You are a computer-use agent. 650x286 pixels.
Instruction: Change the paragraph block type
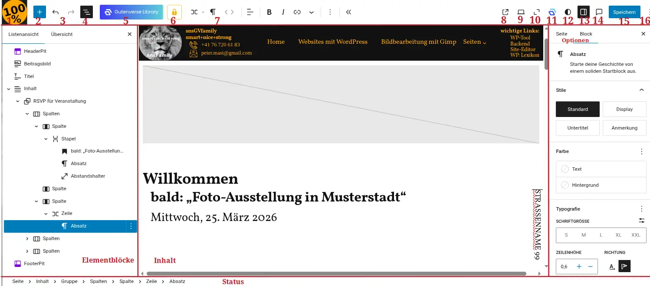(213, 12)
